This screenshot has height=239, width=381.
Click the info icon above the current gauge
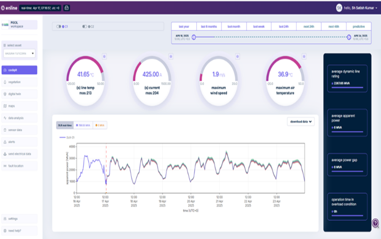pos(171,56)
